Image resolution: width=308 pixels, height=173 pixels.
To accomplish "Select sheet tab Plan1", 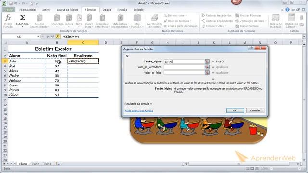I will (23, 164).
